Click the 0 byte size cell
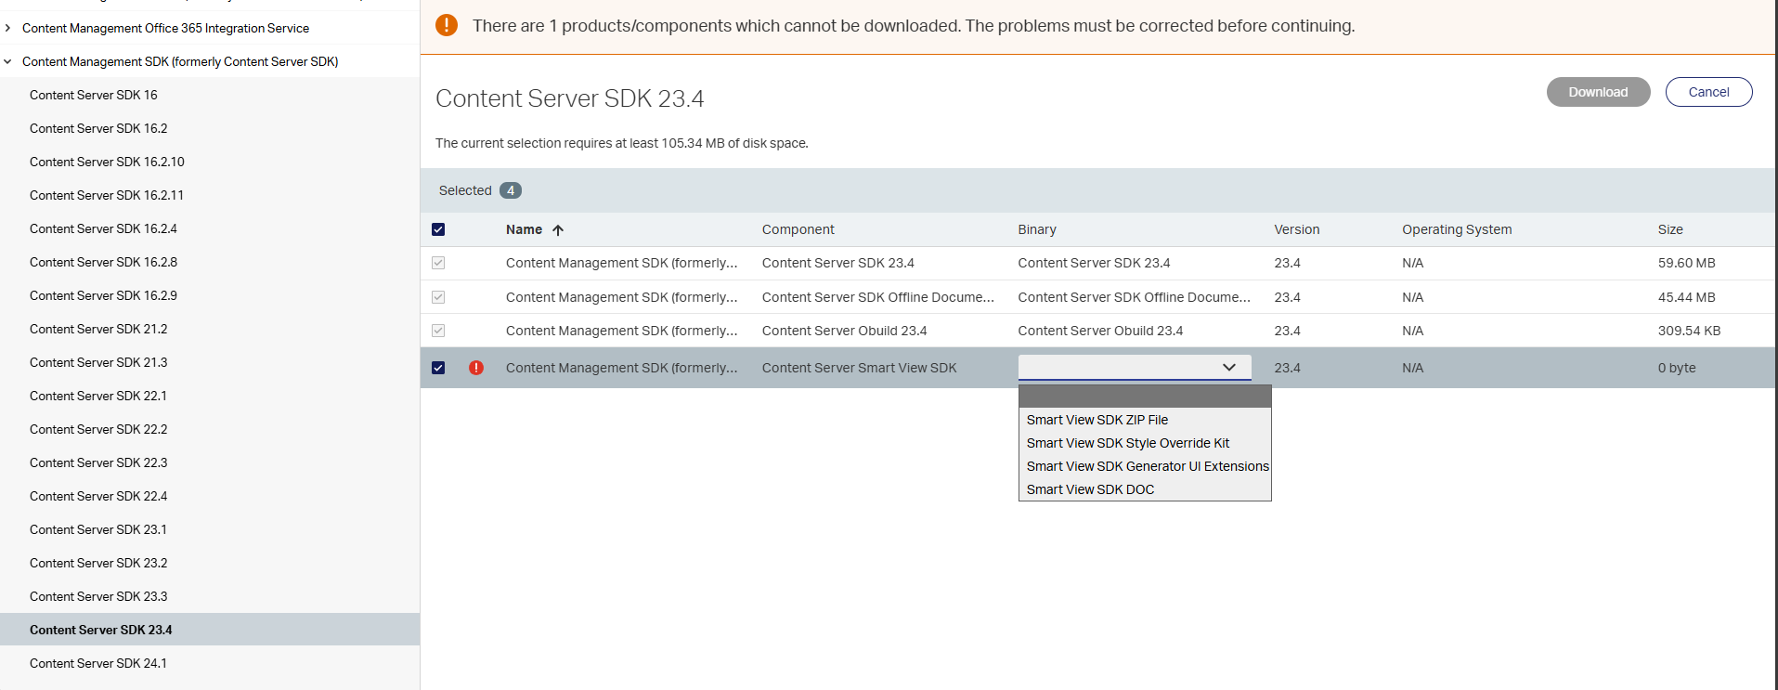The height and width of the screenshot is (690, 1778). pos(1677,368)
